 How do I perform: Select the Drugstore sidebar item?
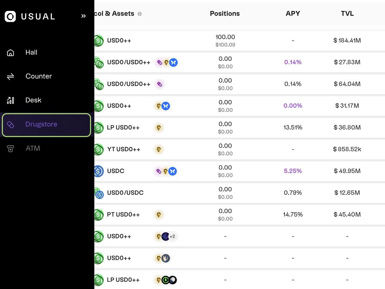point(46,125)
